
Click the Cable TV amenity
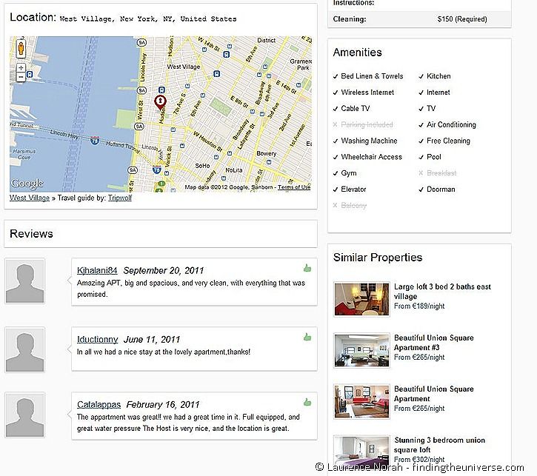click(355, 109)
